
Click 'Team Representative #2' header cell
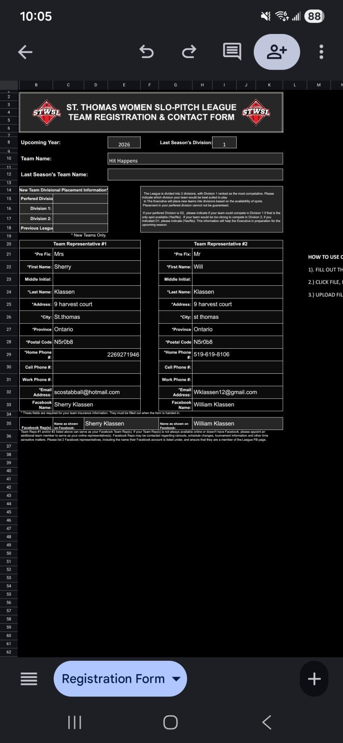[x=221, y=244]
